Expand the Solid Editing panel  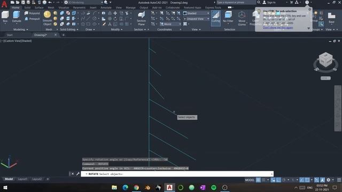coord(69,29)
